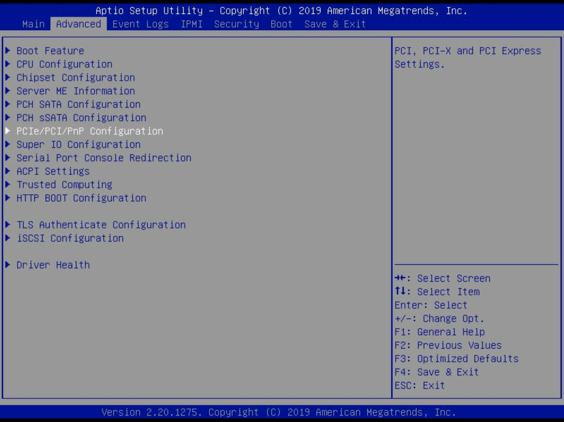Click arrow icon beside Driver Health

pos(8,265)
